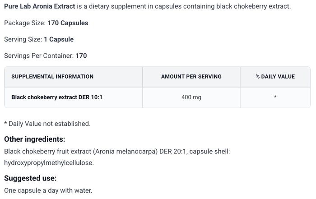Click the "Package Size:" label text

tap(25, 23)
